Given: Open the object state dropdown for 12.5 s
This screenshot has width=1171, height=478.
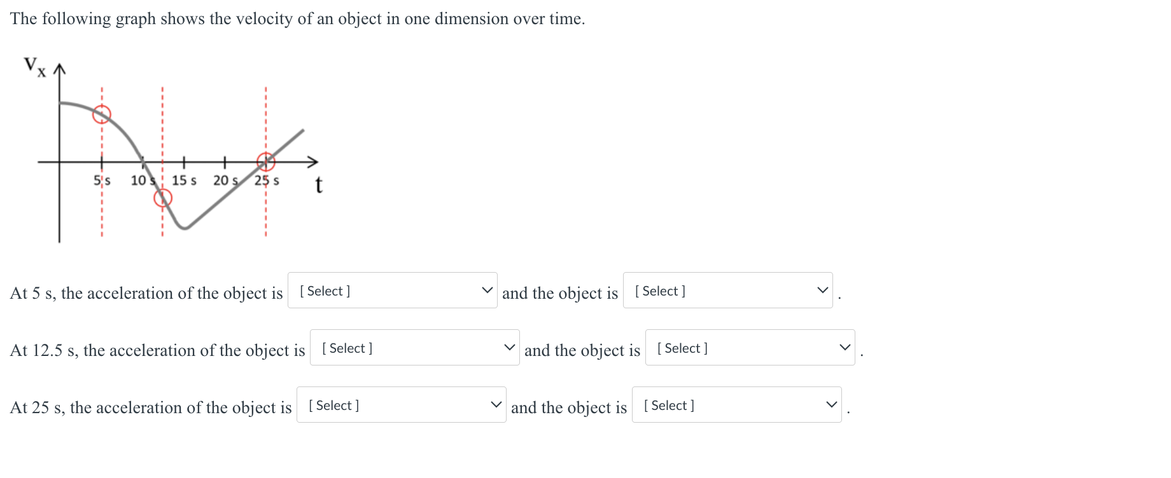Looking at the screenshot, I should tap(750, 348).
